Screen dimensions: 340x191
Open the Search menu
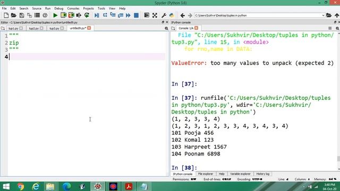(24, 8)
